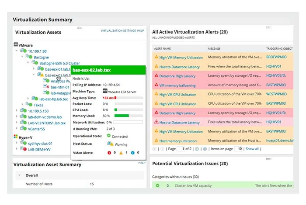The image size is (306, 205).
Task: Open Help link in Virtualization Assets
Action: (140, 31)
